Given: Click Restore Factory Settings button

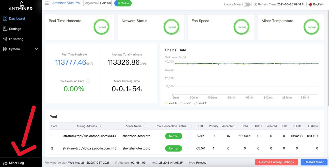Looking at the screenshot, I should (276, 162).
